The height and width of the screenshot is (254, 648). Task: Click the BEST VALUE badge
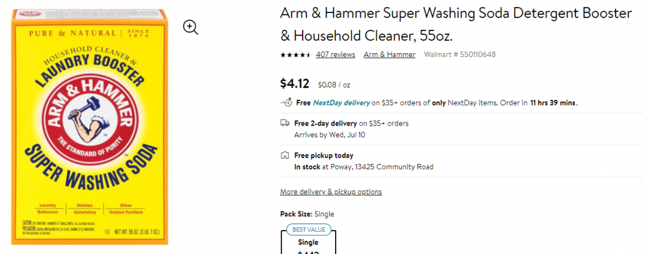(308, 229)
